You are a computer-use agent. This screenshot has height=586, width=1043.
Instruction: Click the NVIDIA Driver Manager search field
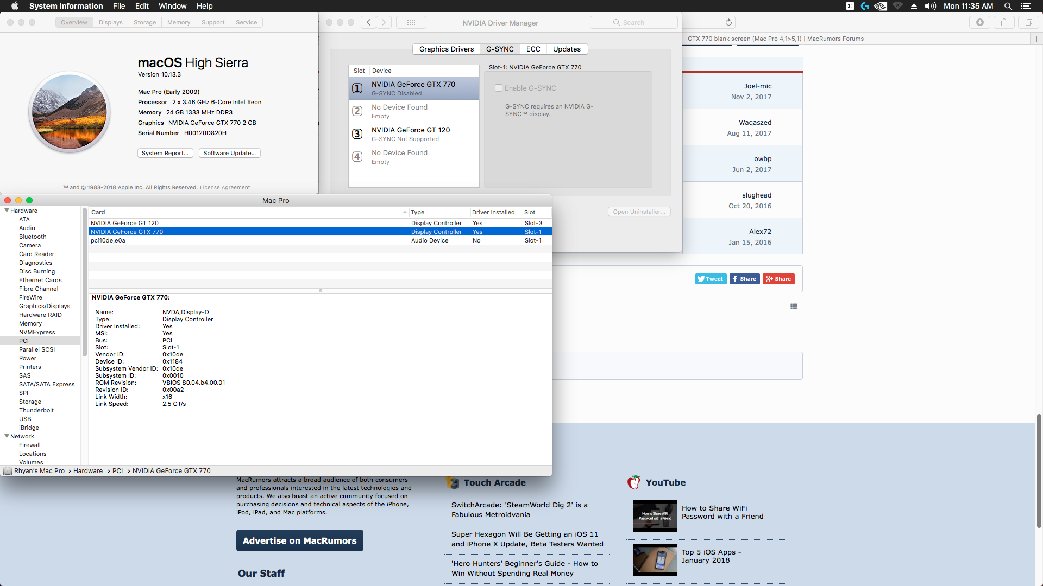pyautogui.click(x=633, y=22)
